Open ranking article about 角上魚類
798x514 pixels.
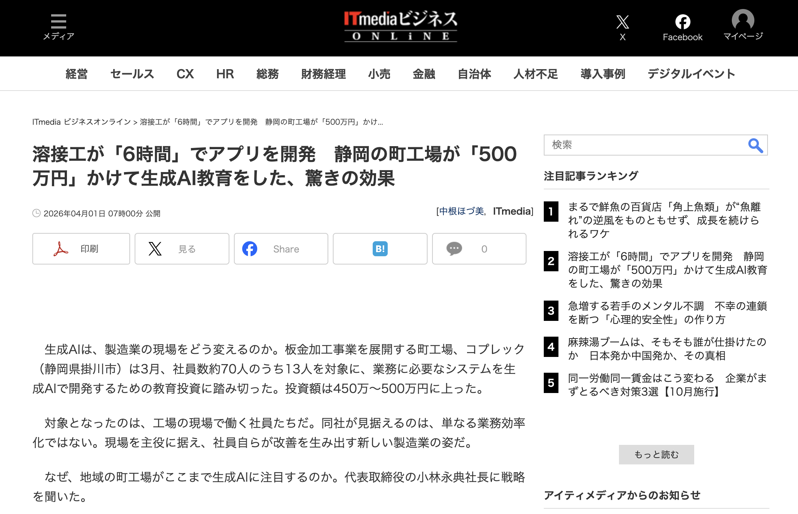coord(664,220)
